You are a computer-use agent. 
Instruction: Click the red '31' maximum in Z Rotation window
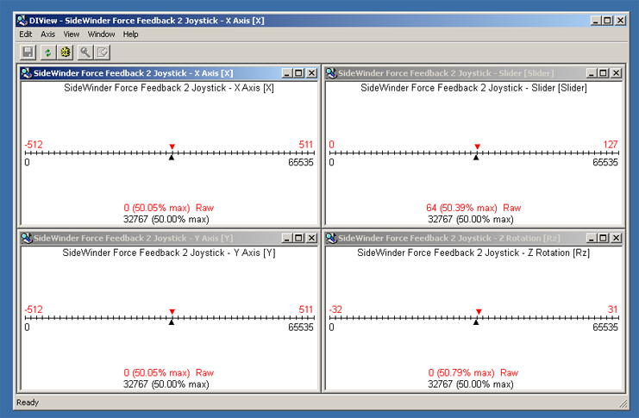pos(612,309)
